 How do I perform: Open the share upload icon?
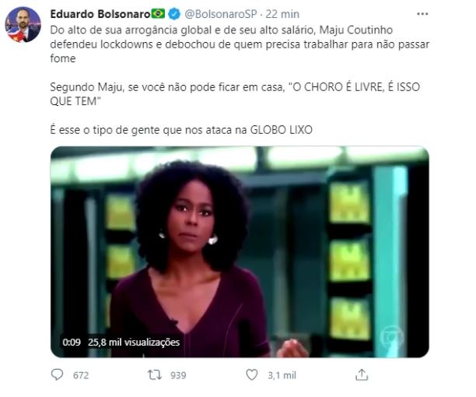point(362,375)
